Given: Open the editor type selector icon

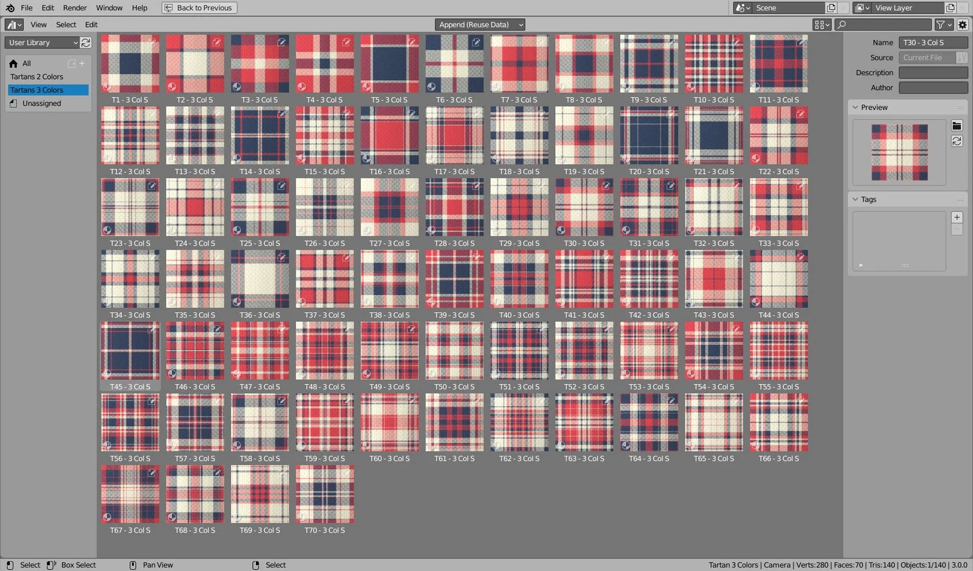Looking at the screenshot, I should [x=12, y=24].
